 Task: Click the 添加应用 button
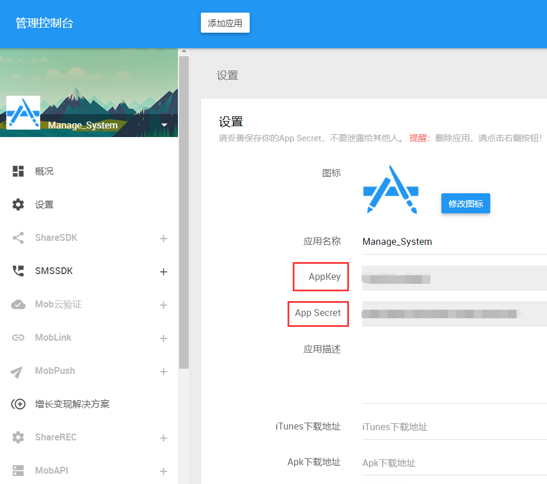[x=225, y=23]
